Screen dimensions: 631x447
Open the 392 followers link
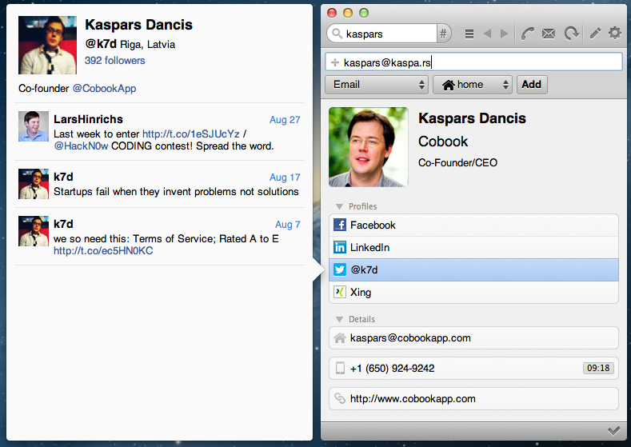coord(115,61)
